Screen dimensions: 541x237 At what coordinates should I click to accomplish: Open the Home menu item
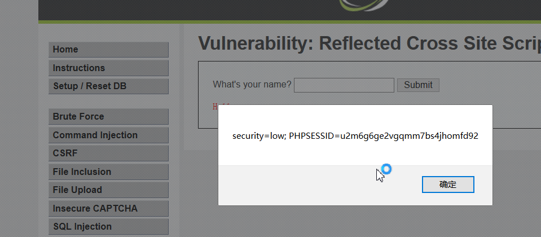[108, 50]
